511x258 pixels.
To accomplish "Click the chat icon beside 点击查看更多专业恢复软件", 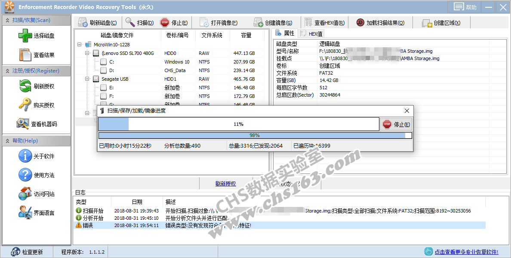I will click(x=428, y=252).
